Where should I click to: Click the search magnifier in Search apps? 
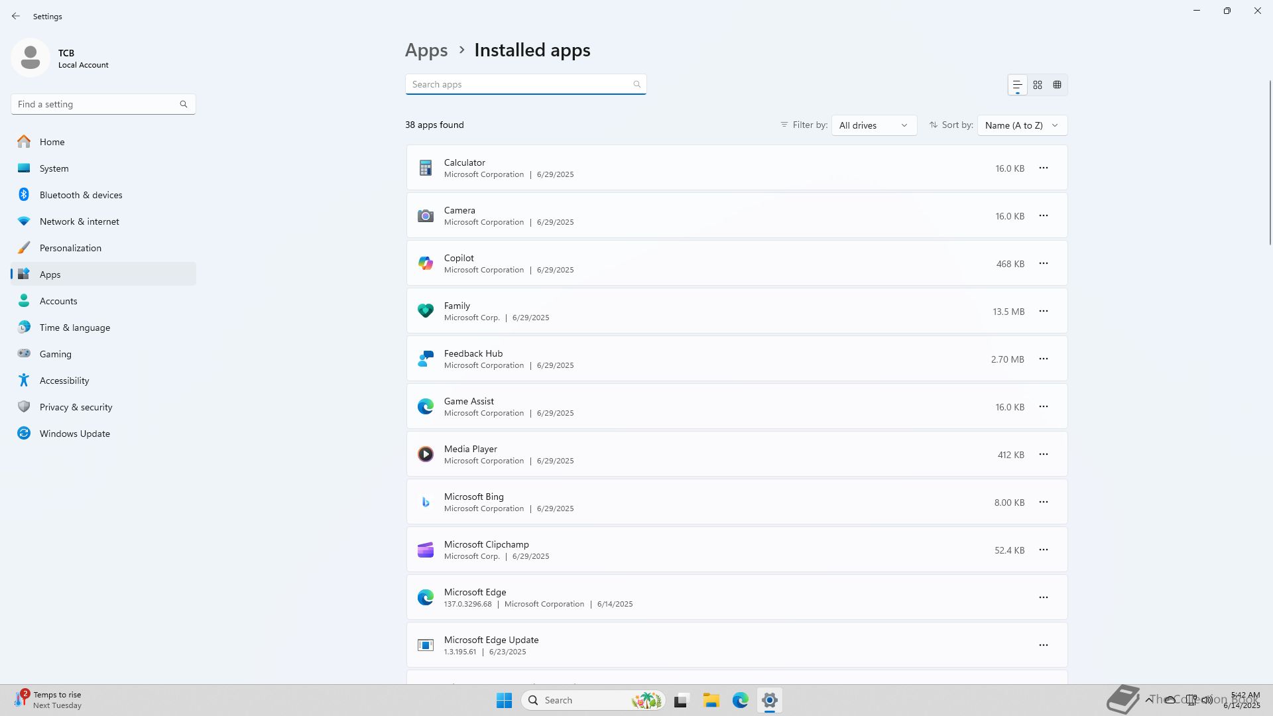click(x=636, y=84)
